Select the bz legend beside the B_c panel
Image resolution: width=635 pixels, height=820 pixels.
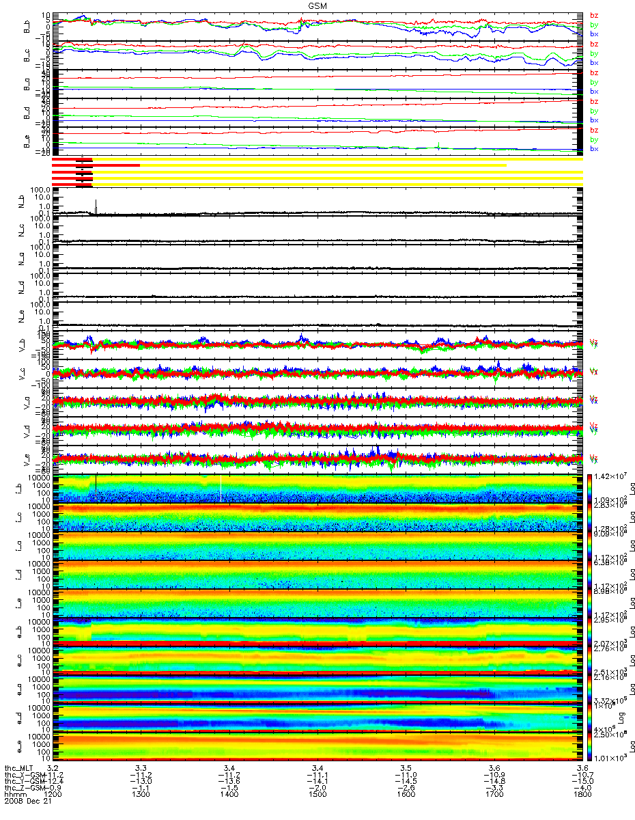594,44
